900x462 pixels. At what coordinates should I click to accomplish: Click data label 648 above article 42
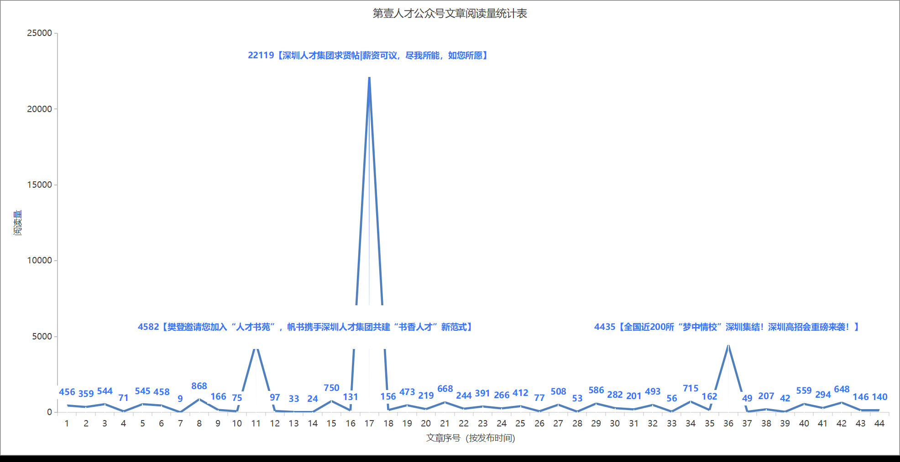pos(842,389)
